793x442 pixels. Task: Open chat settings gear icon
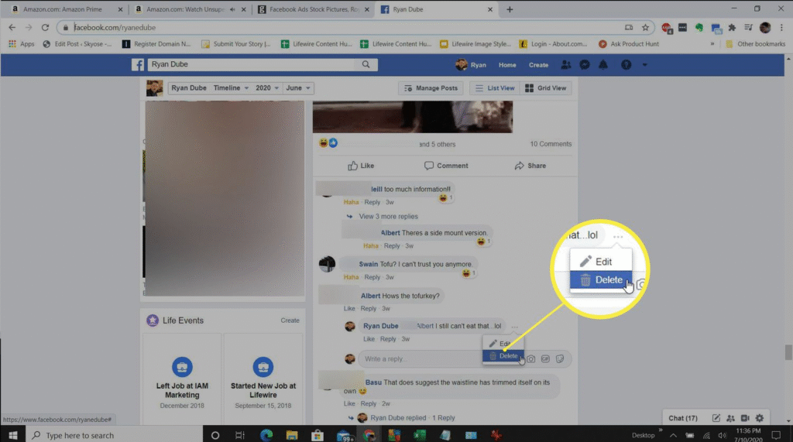pos(759,418)
